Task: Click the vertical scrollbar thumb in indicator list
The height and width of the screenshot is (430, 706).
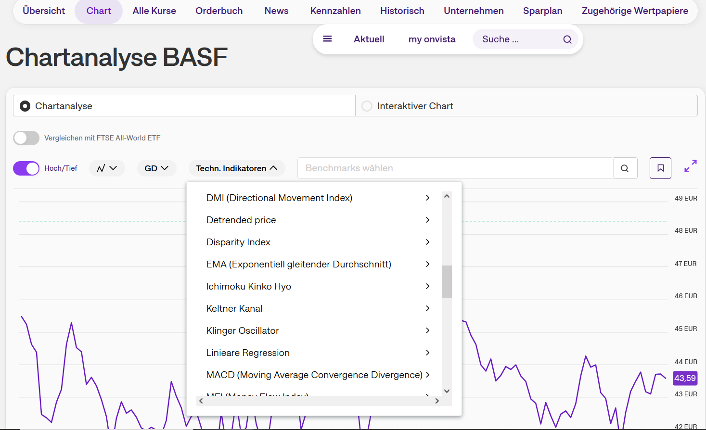Action: tap(447, 281)
